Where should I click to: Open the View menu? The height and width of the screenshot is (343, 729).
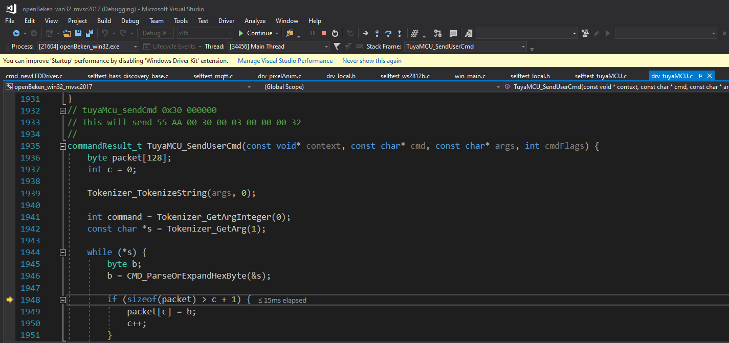click(x=51, y=21)
